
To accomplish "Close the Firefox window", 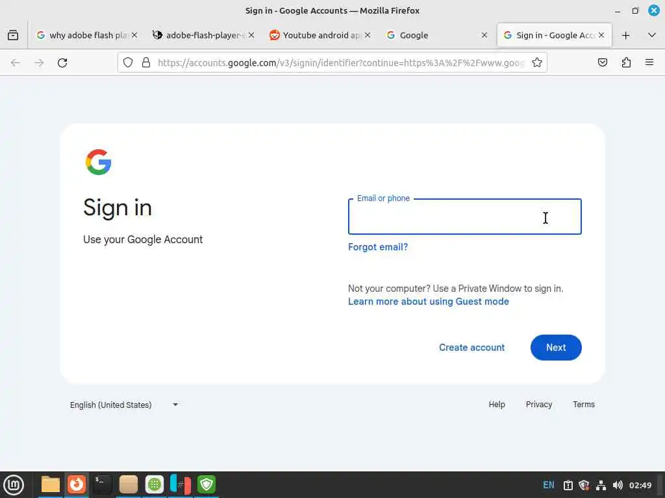I will click(x=653, y=10).
